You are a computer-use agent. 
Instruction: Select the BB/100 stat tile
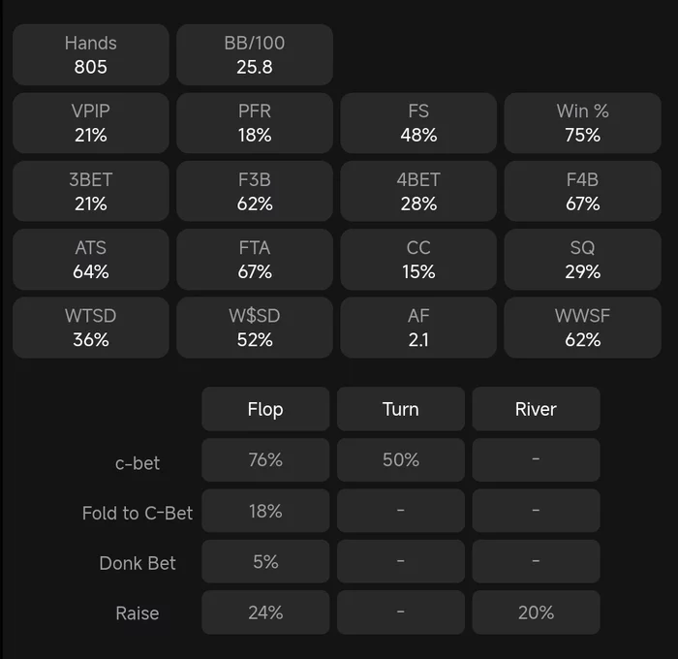pos(255,55)
